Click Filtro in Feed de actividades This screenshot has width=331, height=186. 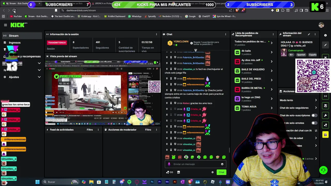90,130
